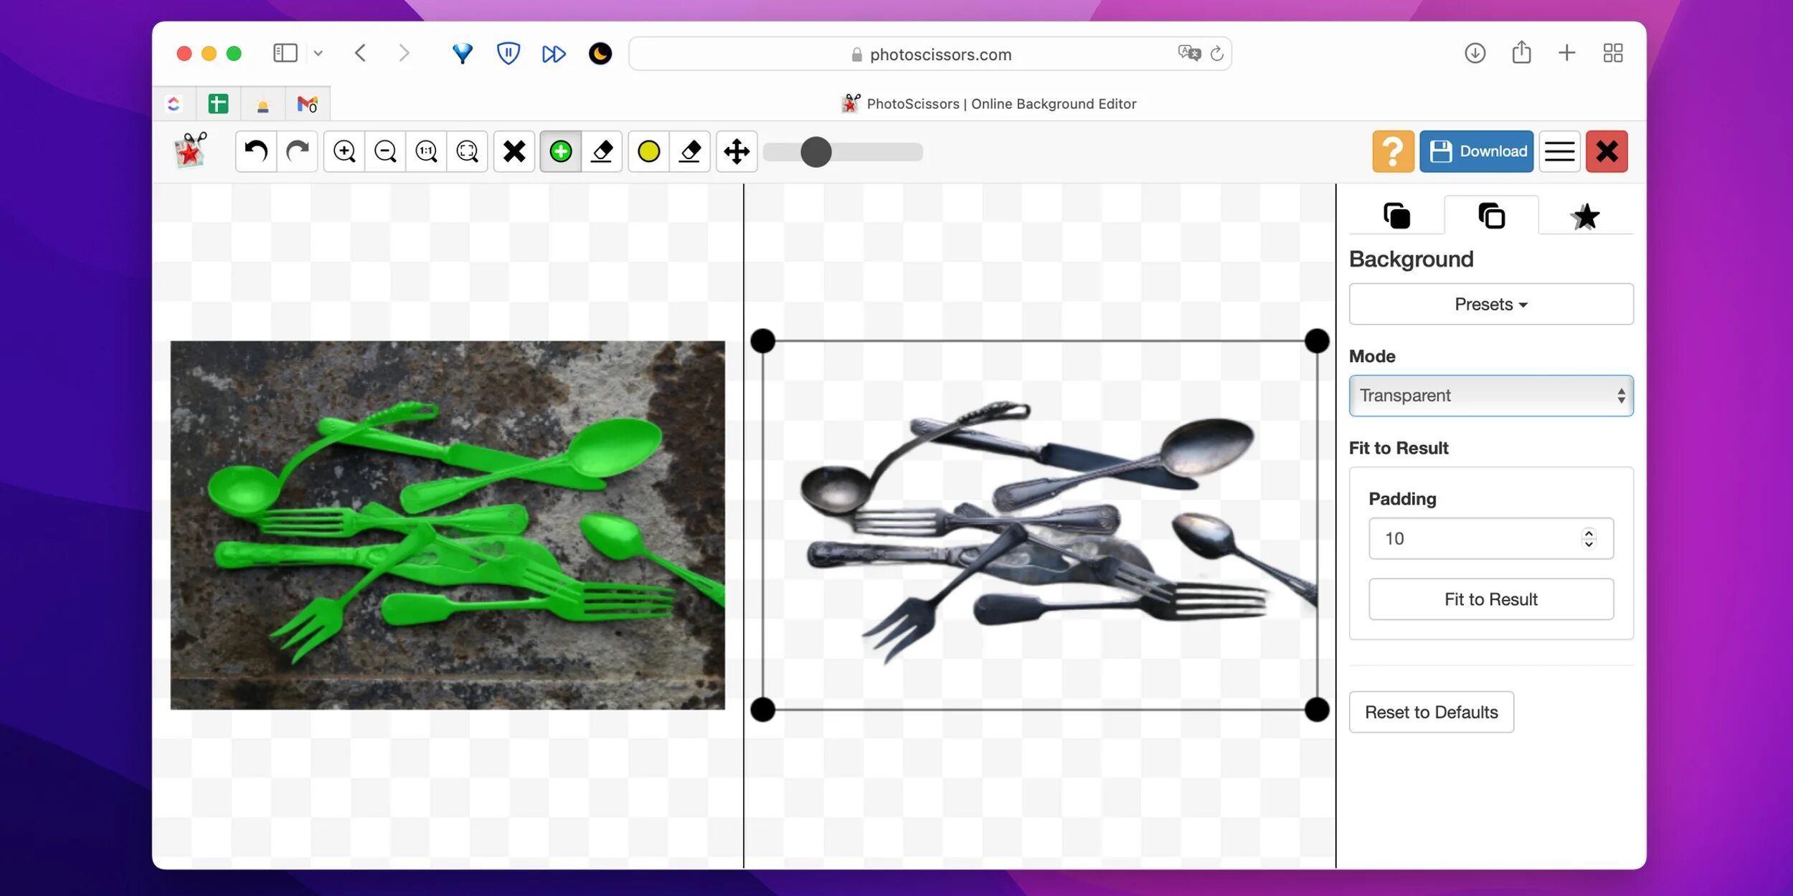Open the hamburger menu in the toolbar
Viewport: 1793px width, 896px height.
coord(1559,151)
